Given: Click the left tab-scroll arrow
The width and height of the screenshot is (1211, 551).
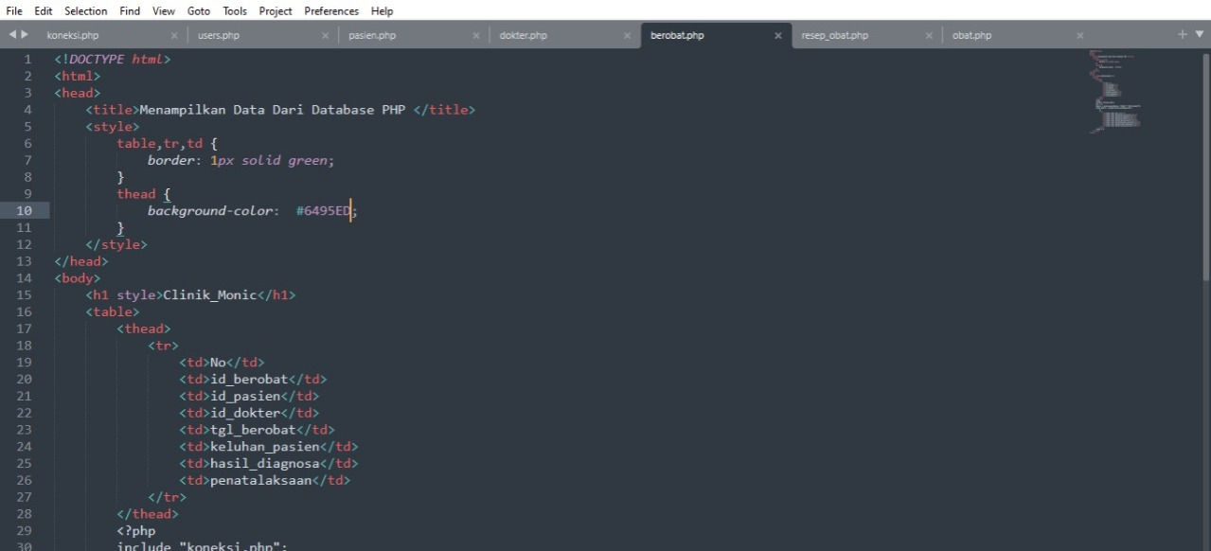Looking at the screenshot, I should [x=12, y=36].
